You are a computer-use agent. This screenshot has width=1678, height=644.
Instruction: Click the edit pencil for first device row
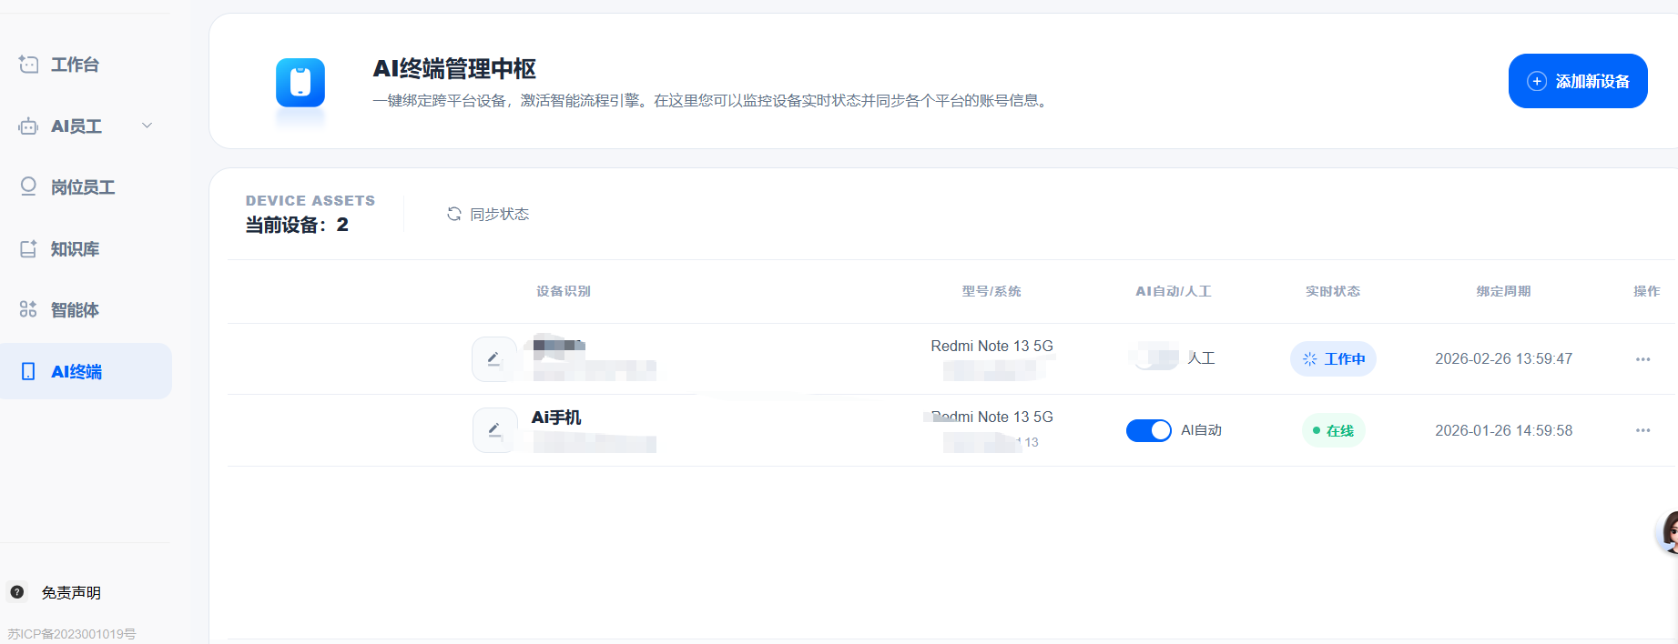[x=494, y=359]
